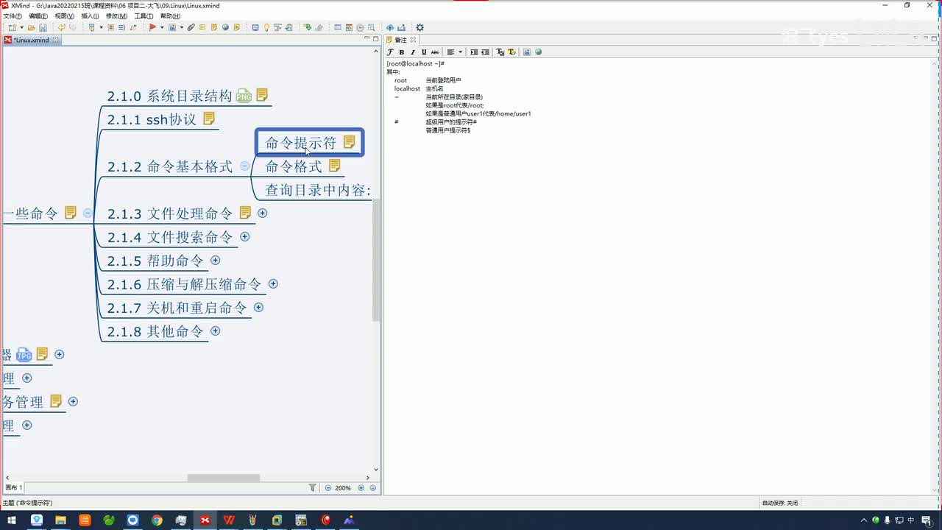Toggle bold in the notes toolbar
The image size is (942, 530).
401,52
